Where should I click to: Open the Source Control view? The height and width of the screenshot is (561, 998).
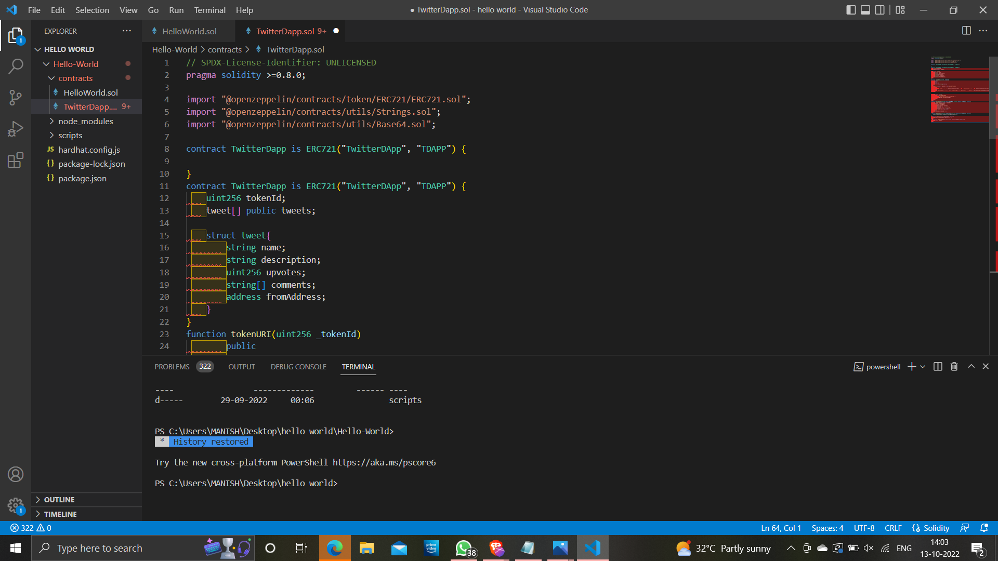pyautogui.click(x=16, y=97)
